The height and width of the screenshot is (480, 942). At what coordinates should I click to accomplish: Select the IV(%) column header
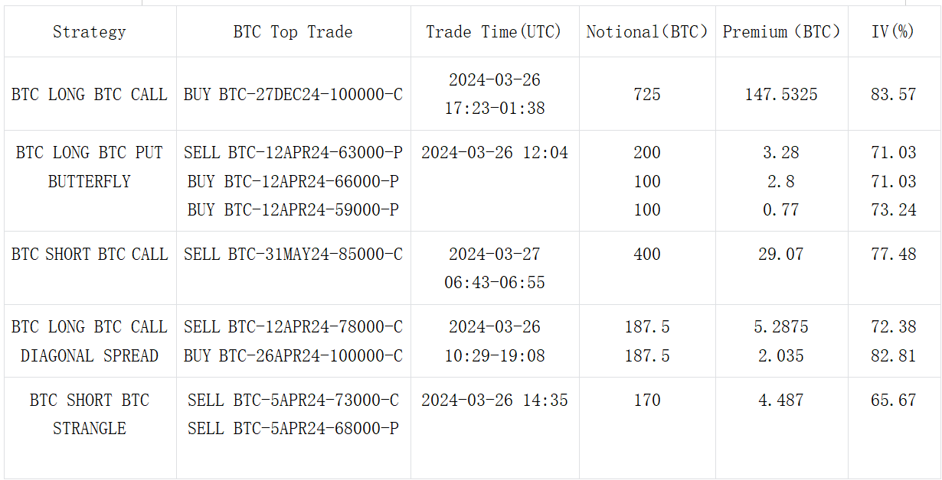pos(893,32)
